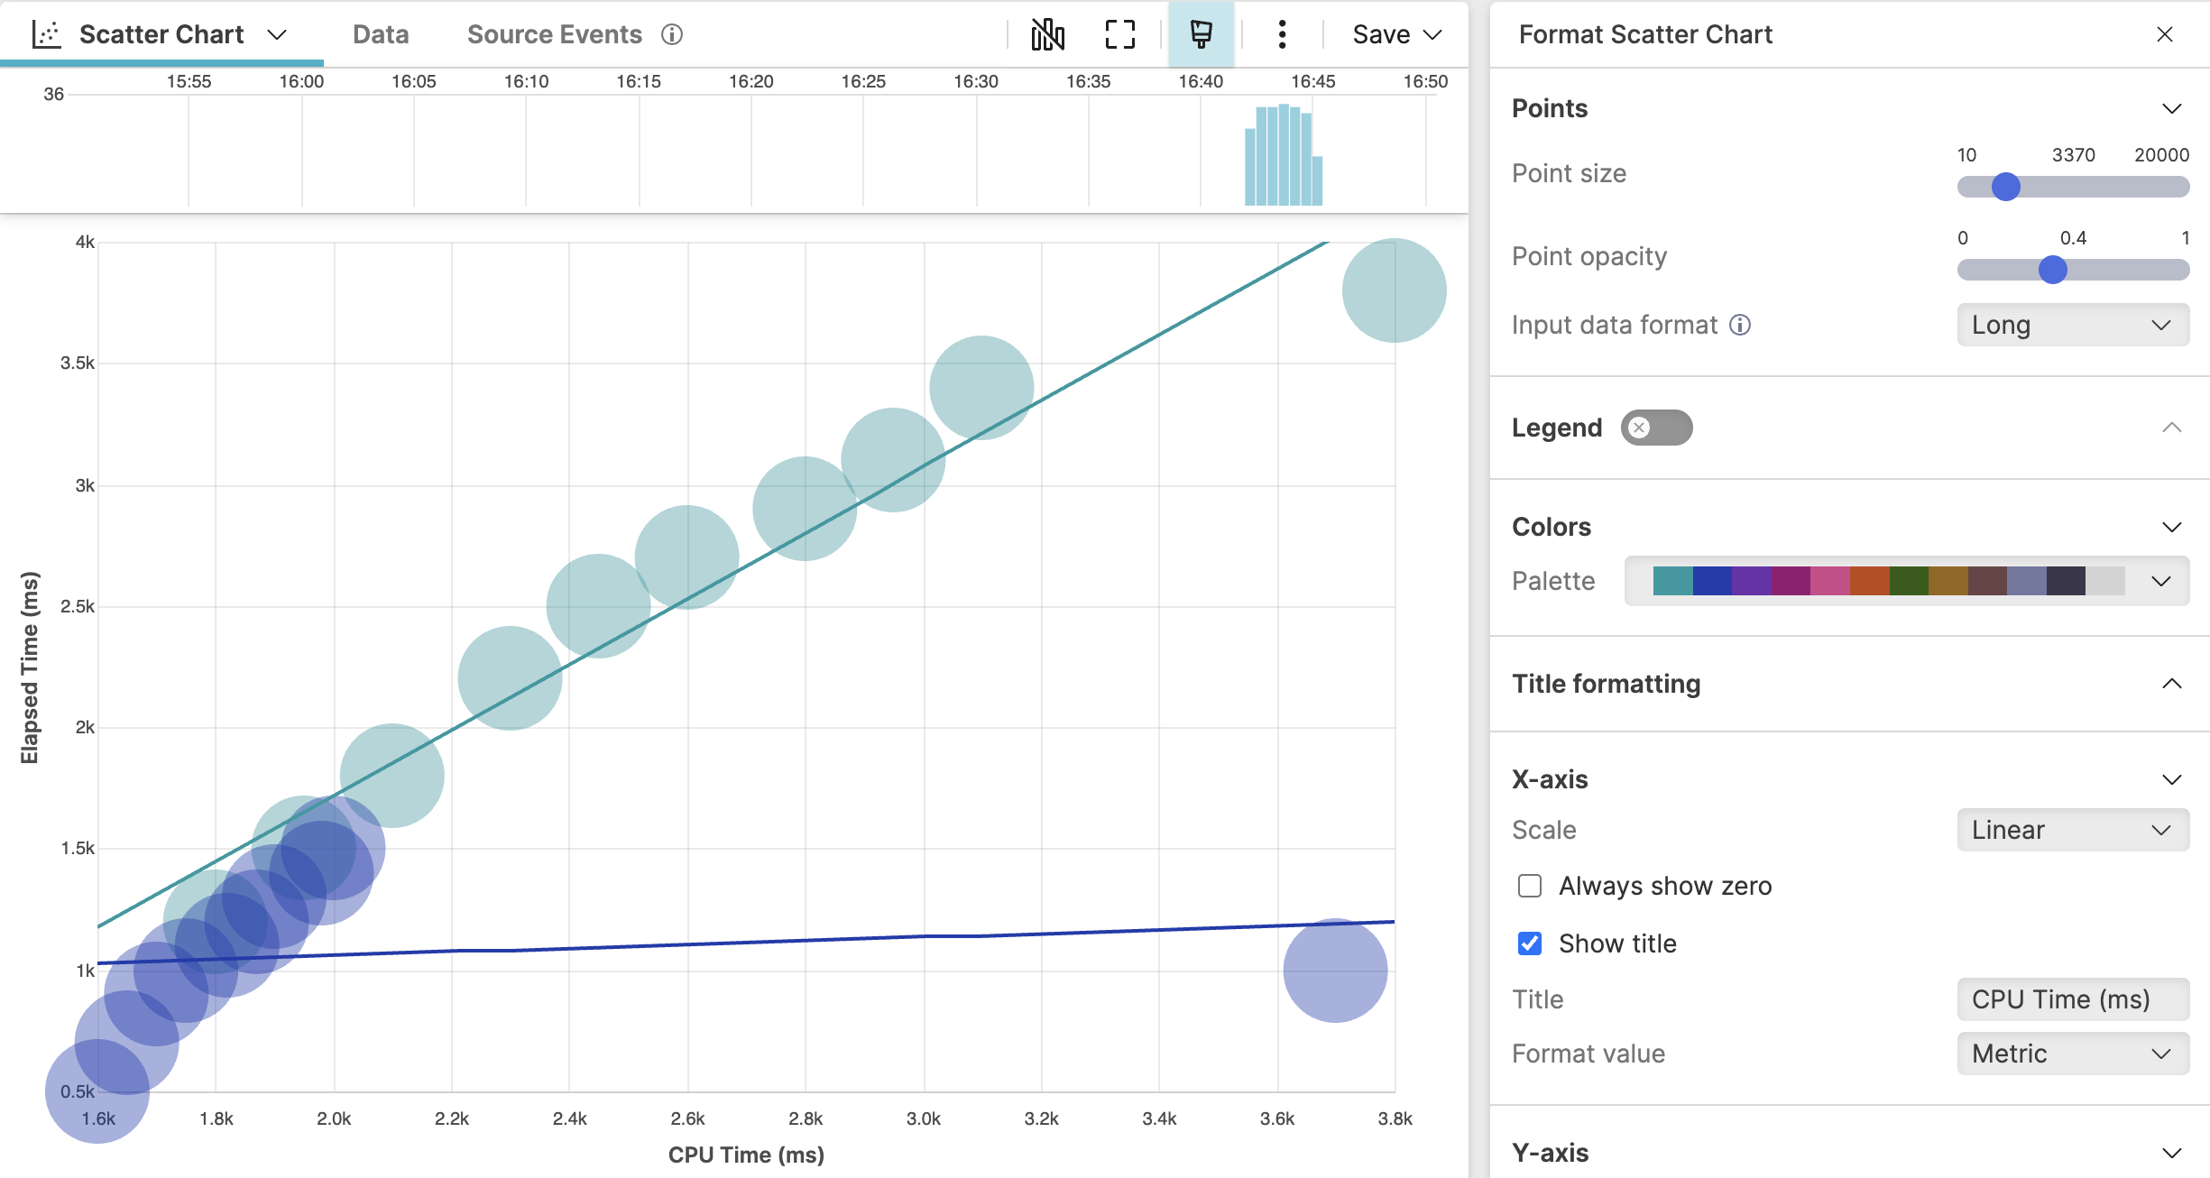Click the CPU Time (ms) x-axis title
This screenshot has height=1178, width=2210.
(x=746, y=1155)
